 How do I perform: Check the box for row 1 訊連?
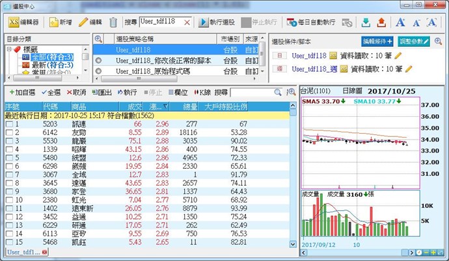9,123
